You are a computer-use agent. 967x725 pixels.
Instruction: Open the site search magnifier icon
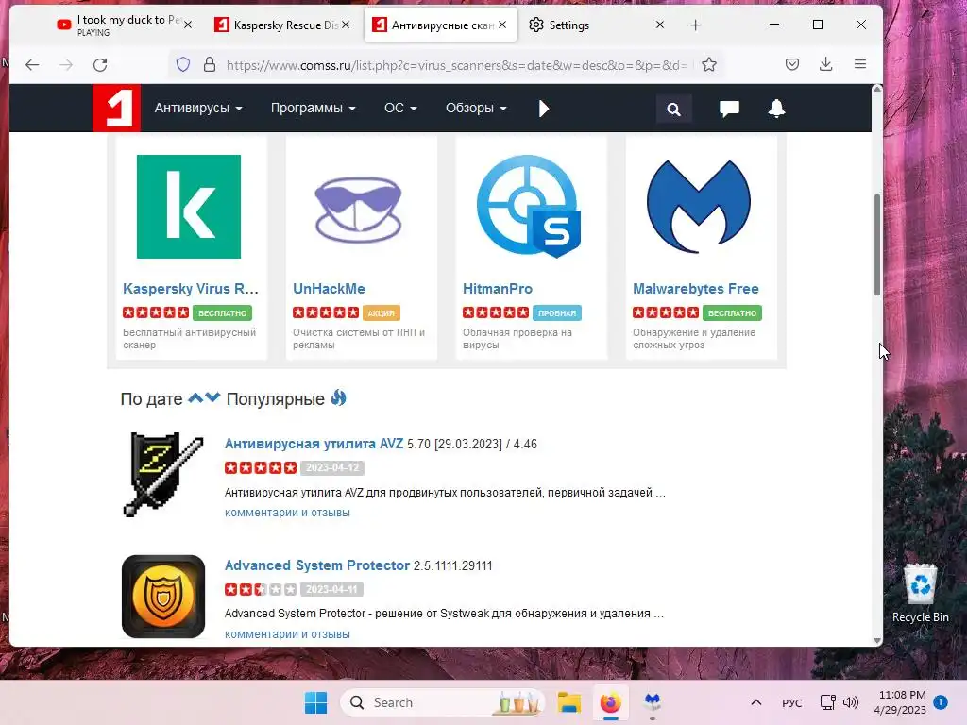click(x=673, y=110)
